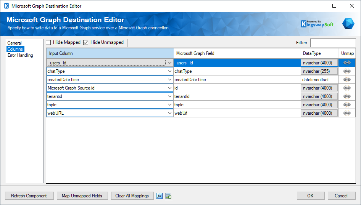
Task: Unmap the _users - id row
Action: [x=347, y=63]
